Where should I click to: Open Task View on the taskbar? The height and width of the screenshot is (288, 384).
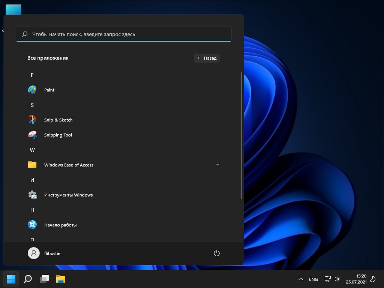point(44,279)
